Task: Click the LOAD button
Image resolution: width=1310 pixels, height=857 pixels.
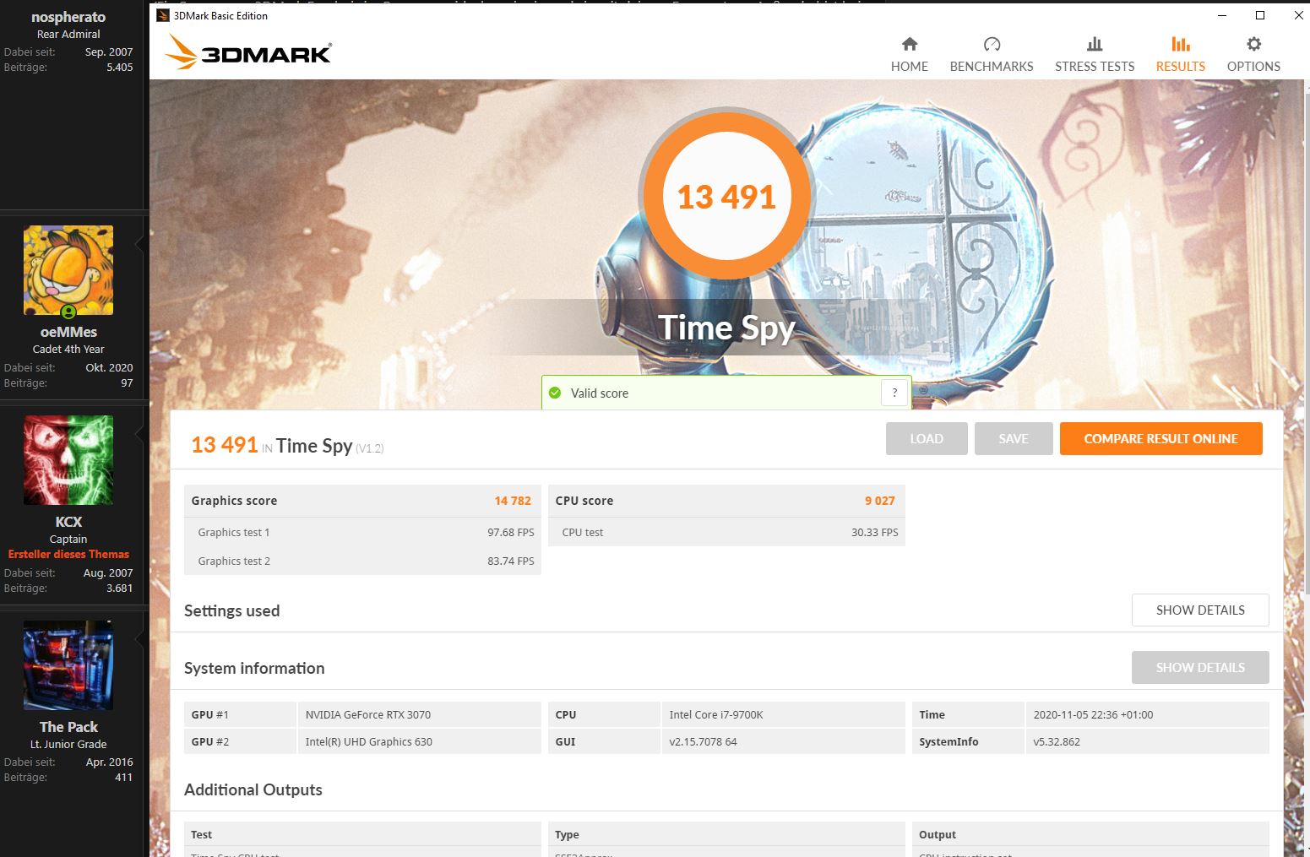Action: click(x=927, y=438)
